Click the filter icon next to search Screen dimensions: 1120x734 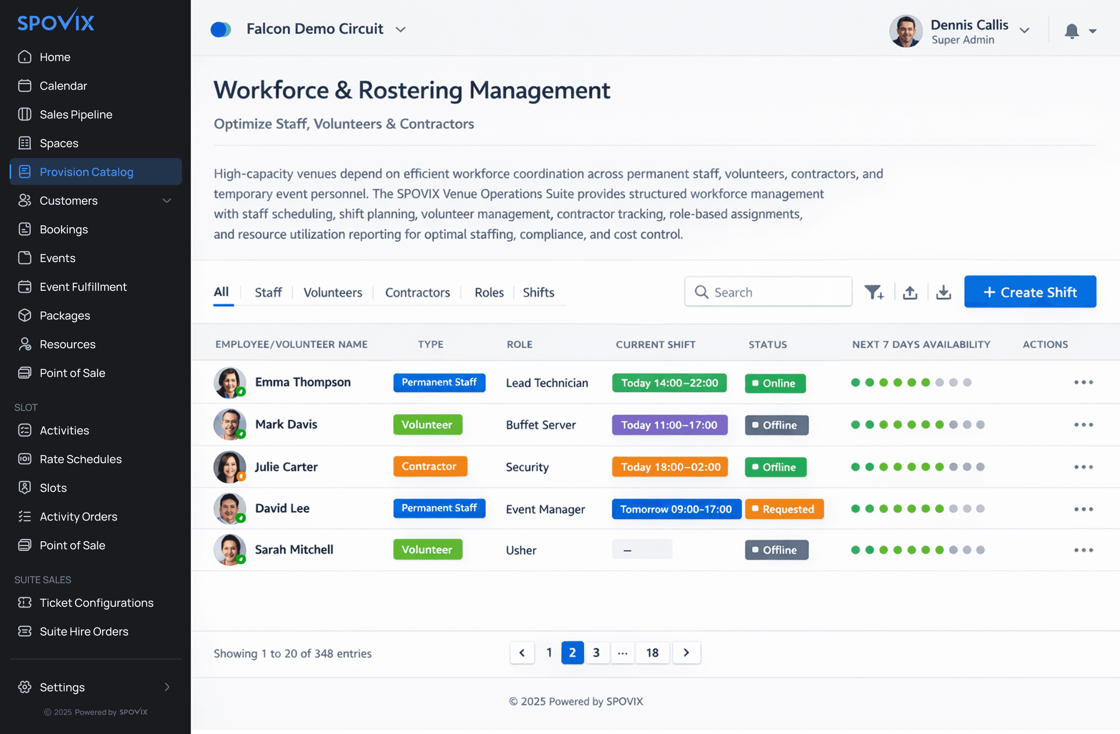875,292
